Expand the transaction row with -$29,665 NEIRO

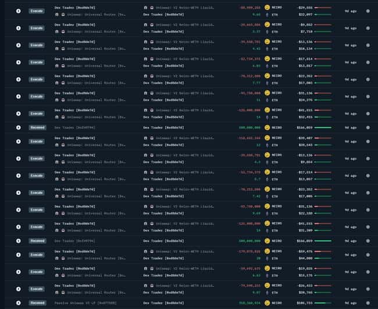pyautogui.click(x=18, y=11)
